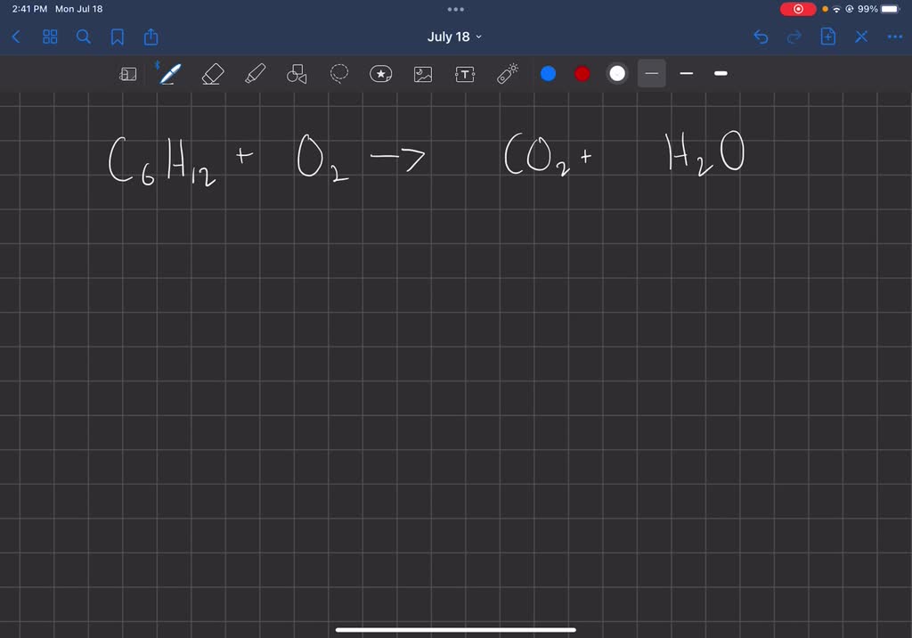The width and height of the screenshot is (912, 638).
Task: Select the Highlighter tool
Action: [255, 74]
